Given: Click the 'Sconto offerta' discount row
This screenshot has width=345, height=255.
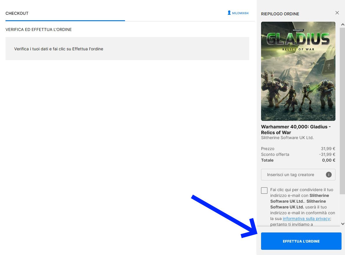Looking at the screenshot, I should pos(298,154).
